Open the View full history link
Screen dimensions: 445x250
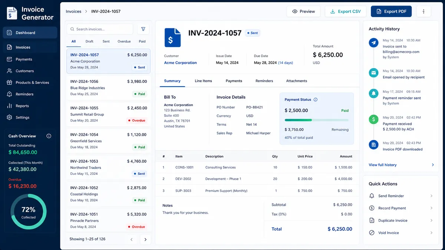click(382, 165)
